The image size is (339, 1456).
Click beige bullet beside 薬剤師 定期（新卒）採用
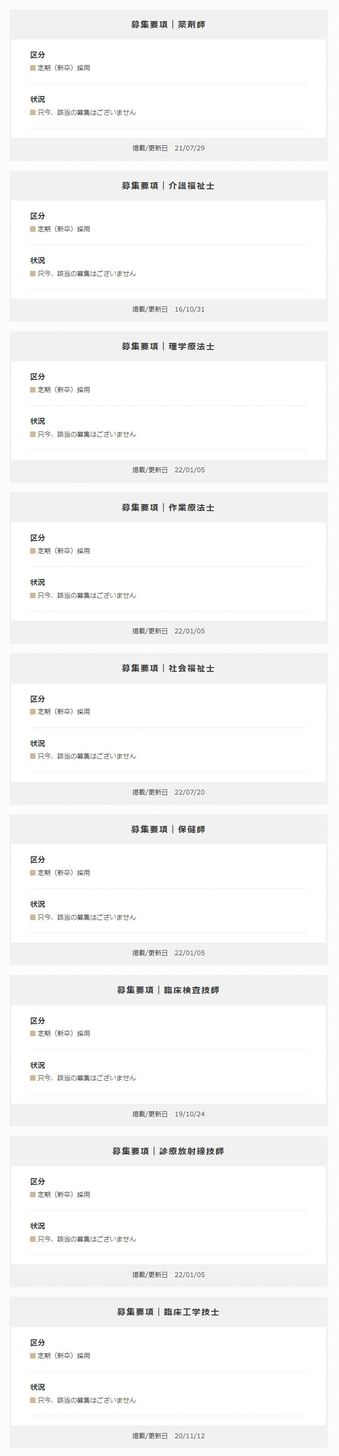pyautogui.click(x=33, y=68)
